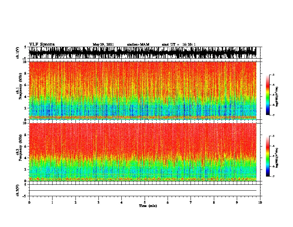Click time axis tick label "9"

coord(237,203)
